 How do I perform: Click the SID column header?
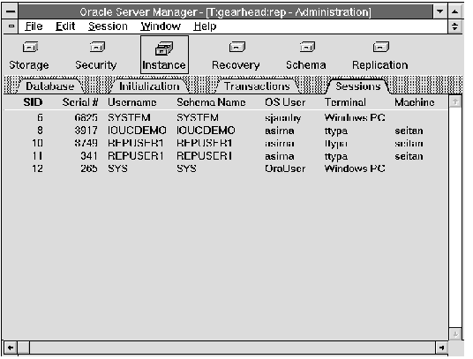click(x=33, y=102)
